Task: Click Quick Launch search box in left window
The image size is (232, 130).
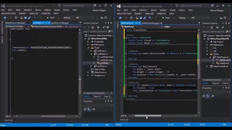Action: (78, 5)
